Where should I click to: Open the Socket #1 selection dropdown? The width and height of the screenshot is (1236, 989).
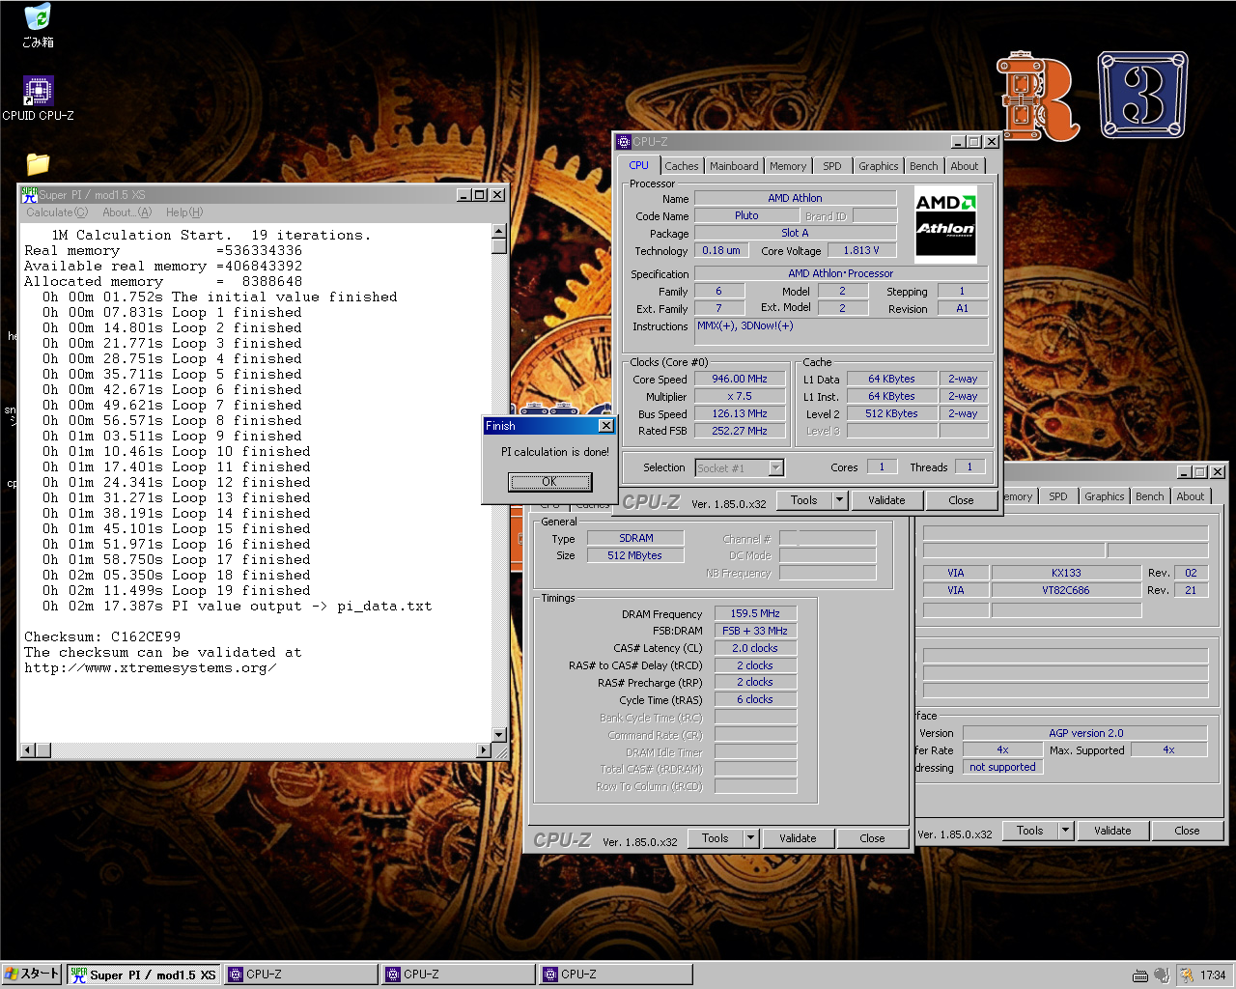coord(775,467)
